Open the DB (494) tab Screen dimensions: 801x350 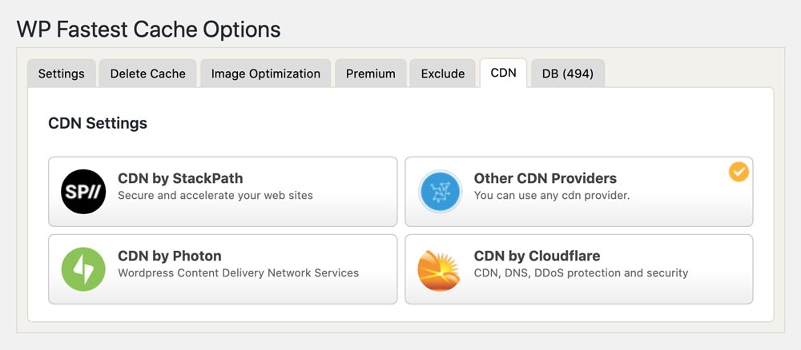click(x=567, y=74)
